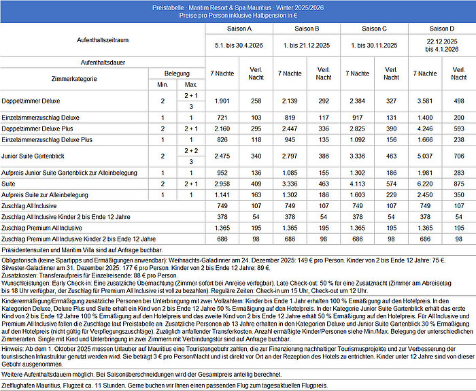This screenshot has width=476, height=391.
Task: Select the Zuschlag Premium All Inclusive label
Action: 41,228
